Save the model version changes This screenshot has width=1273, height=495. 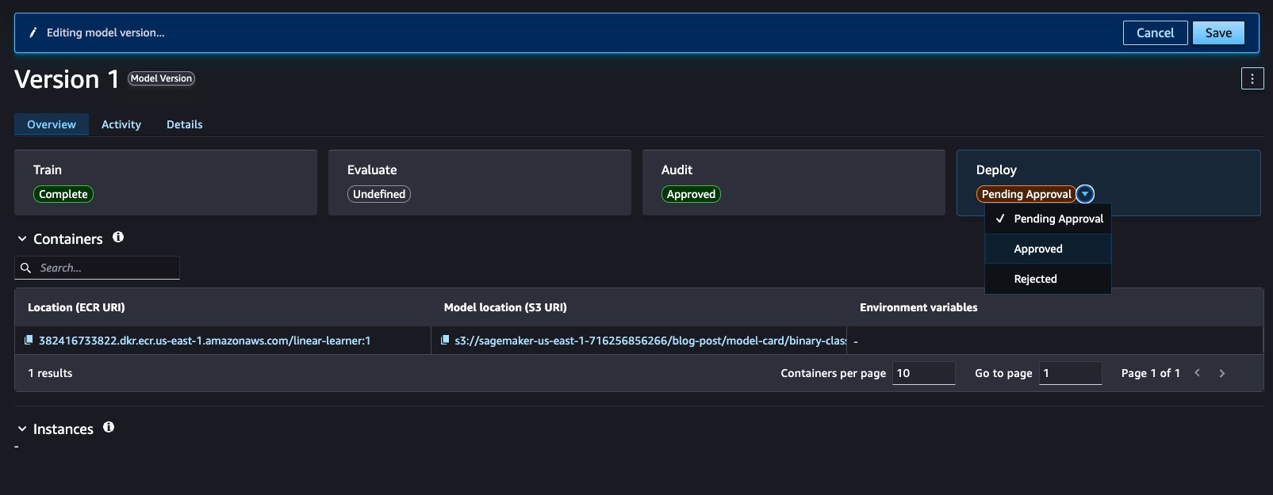pyautogui.click(x=1218, y=32)
